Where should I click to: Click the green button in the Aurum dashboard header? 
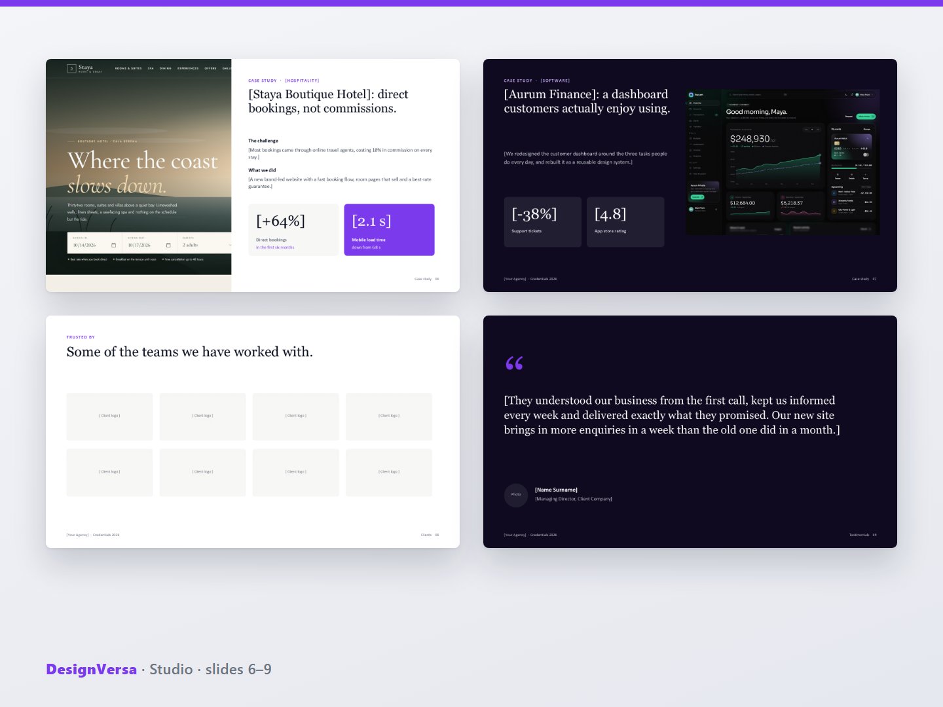pyautogui.click(x=866, y=117)
